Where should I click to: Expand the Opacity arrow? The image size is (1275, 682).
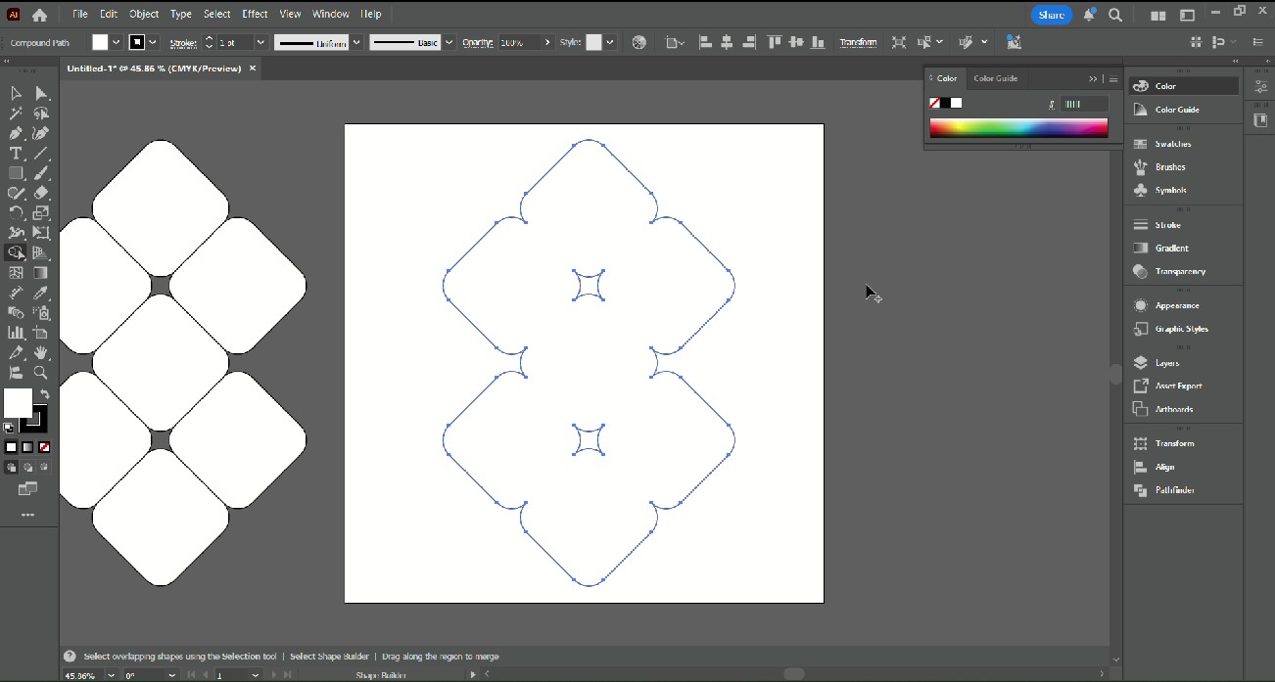point(545,42)
